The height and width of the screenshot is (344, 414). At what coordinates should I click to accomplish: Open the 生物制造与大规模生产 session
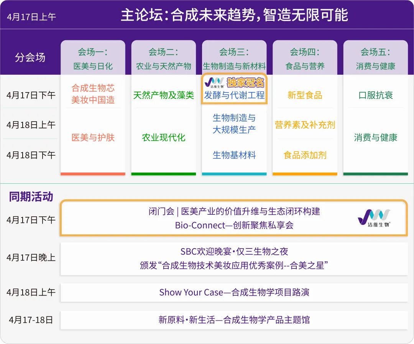point(234,123)
